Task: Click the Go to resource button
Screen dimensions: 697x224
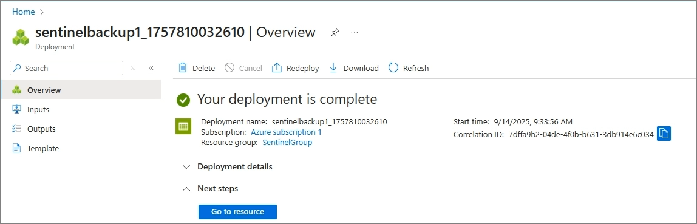Action: (x=237, y=211)
